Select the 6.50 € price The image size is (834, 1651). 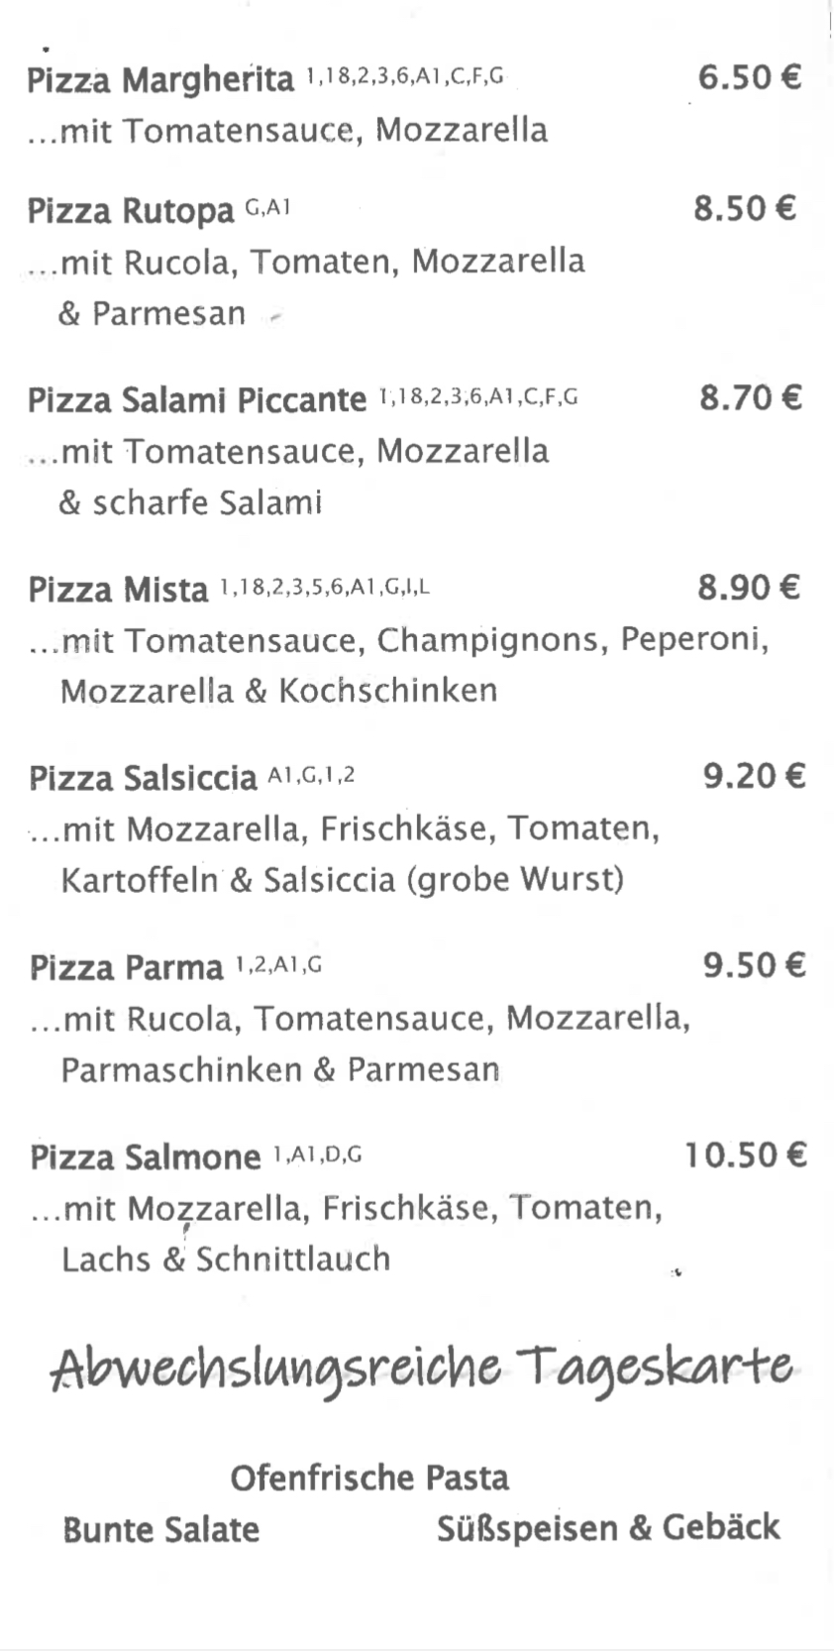click(750, 77)
